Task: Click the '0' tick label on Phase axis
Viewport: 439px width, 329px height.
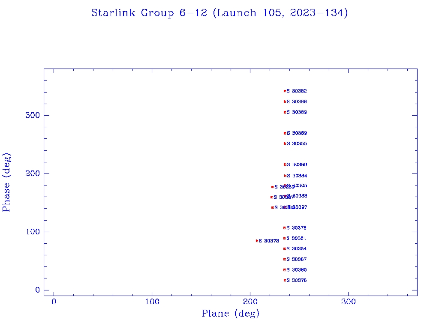Action: (38, 290)
